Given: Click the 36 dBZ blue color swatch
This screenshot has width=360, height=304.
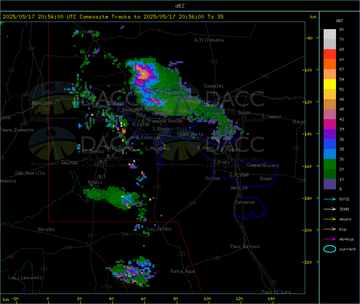Looking at the screenshot, I should click(x=330, y=144).
